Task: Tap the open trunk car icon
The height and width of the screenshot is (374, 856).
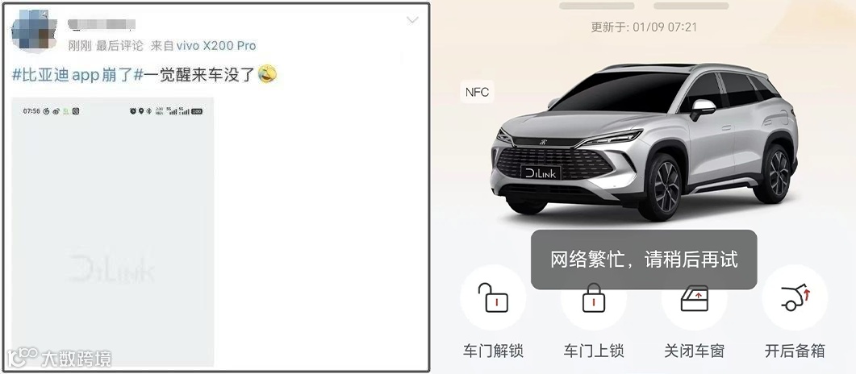Action: point(795,297)
